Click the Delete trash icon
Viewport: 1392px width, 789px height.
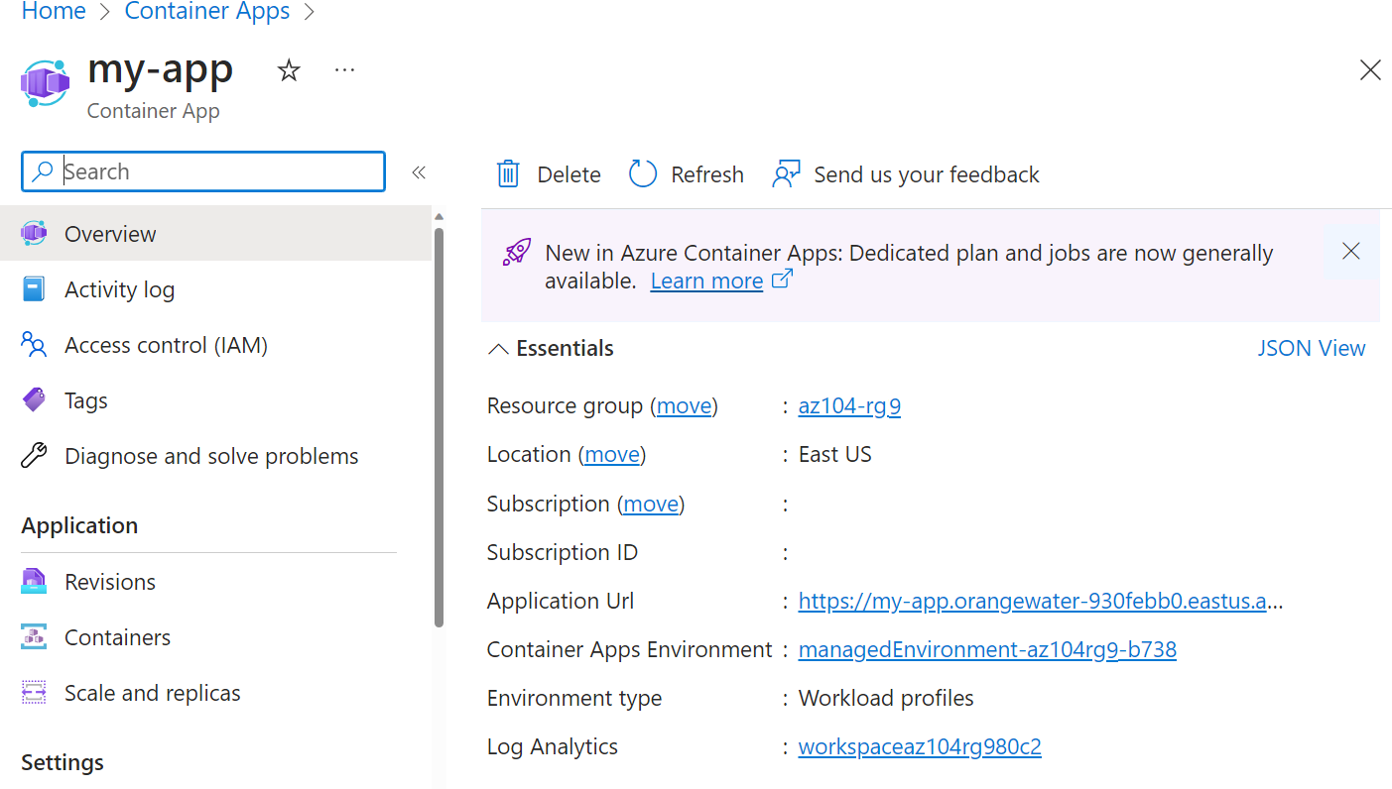pos(507,172)
